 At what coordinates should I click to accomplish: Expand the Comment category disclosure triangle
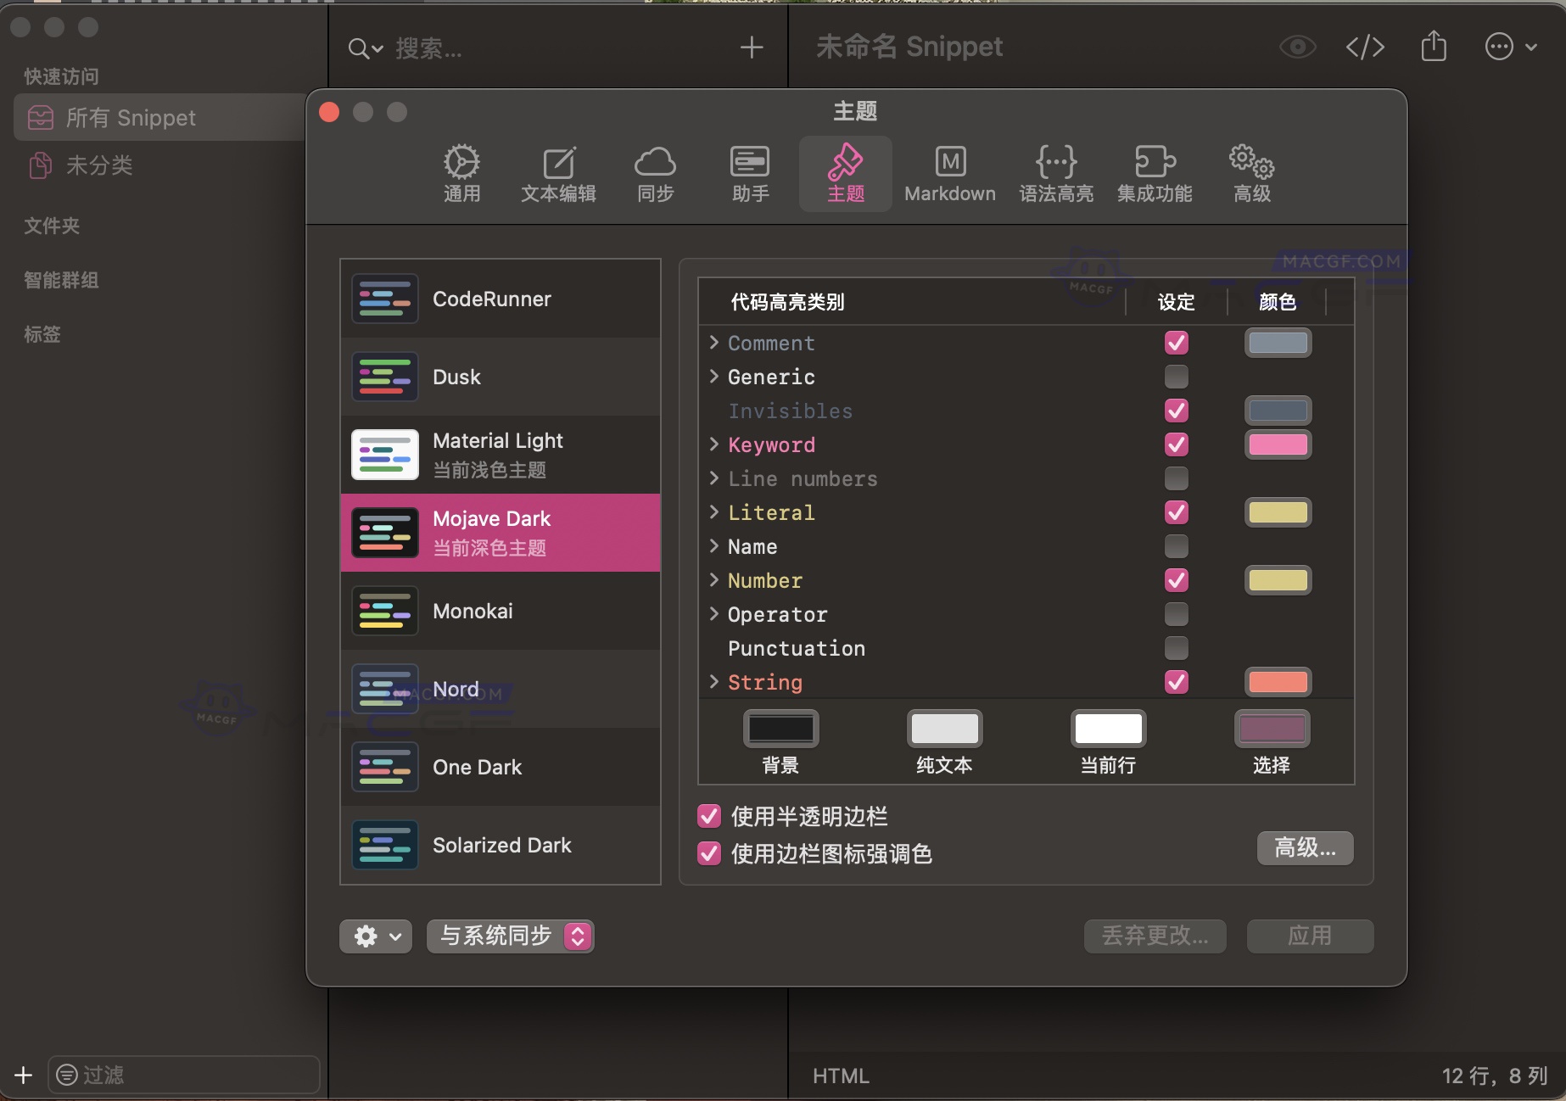(713, 343)
